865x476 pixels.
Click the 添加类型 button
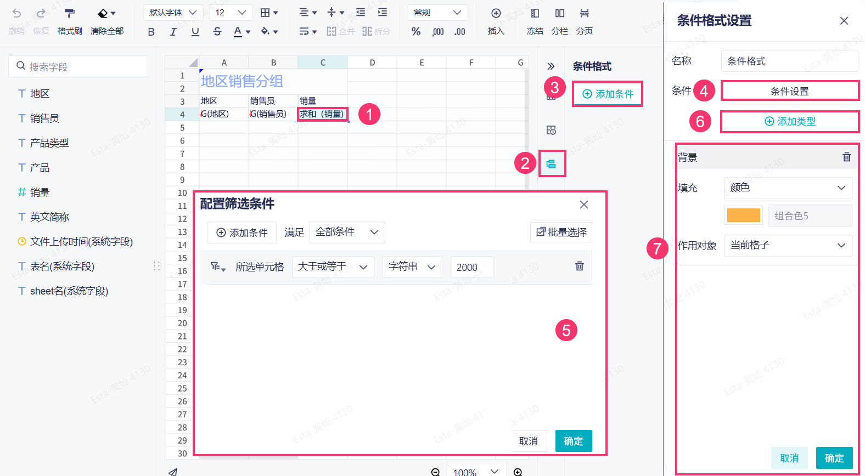790,122
